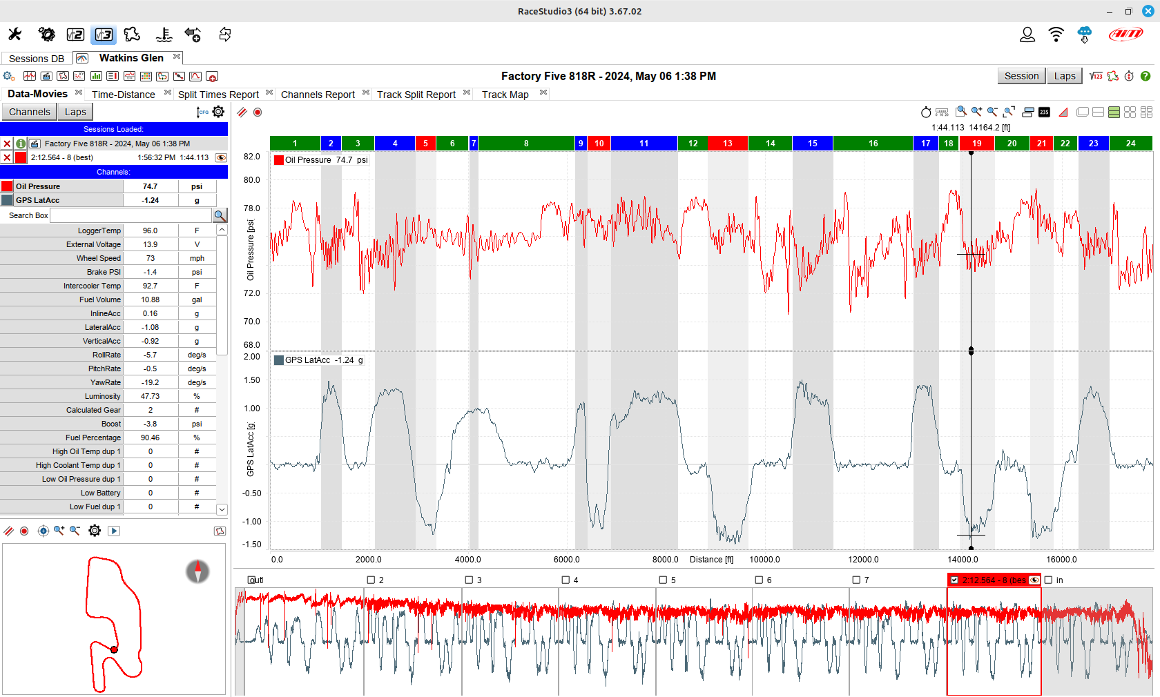
Task: Click the CFG vertical expand arrow icon
Action: coord(202,112)
